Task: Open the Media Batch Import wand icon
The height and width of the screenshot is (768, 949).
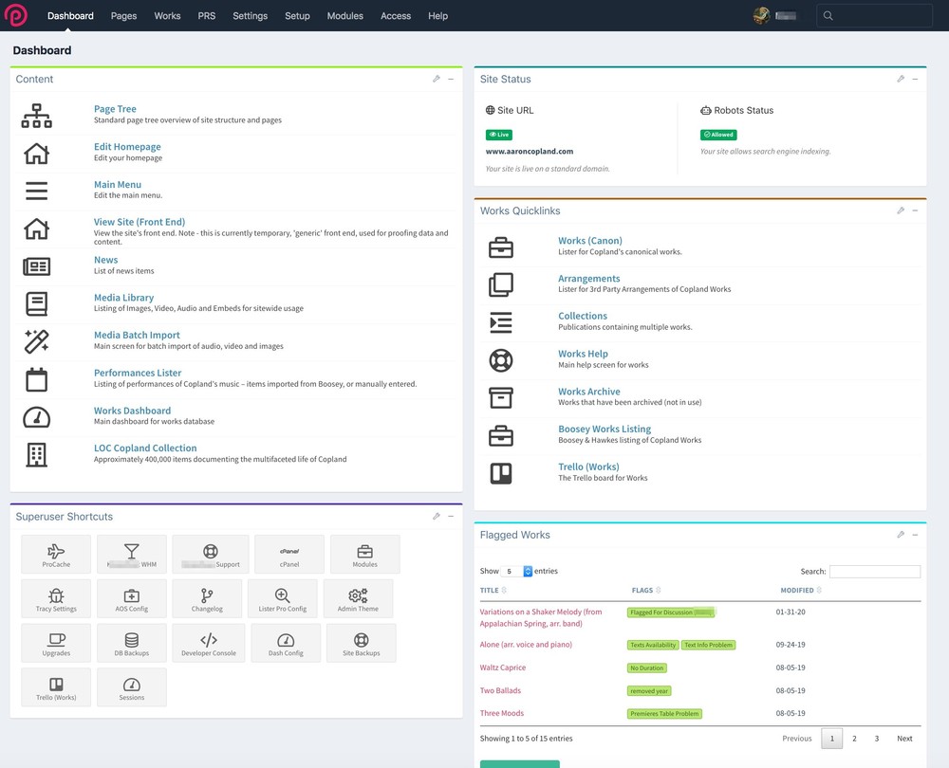Action: [36, 340]
